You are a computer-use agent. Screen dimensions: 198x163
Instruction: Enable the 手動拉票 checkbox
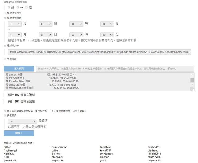(x=5, y=59)
